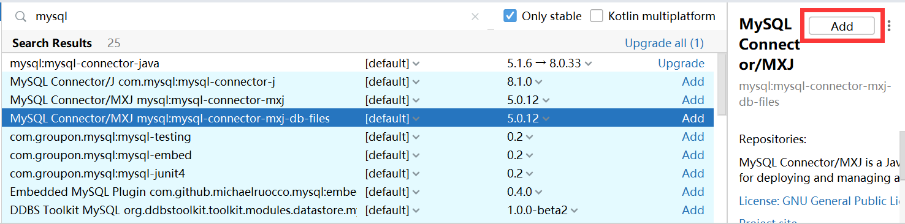
Task: Add the mysql-connector-mxj-db-files dependency
Action: click(693, 118)
